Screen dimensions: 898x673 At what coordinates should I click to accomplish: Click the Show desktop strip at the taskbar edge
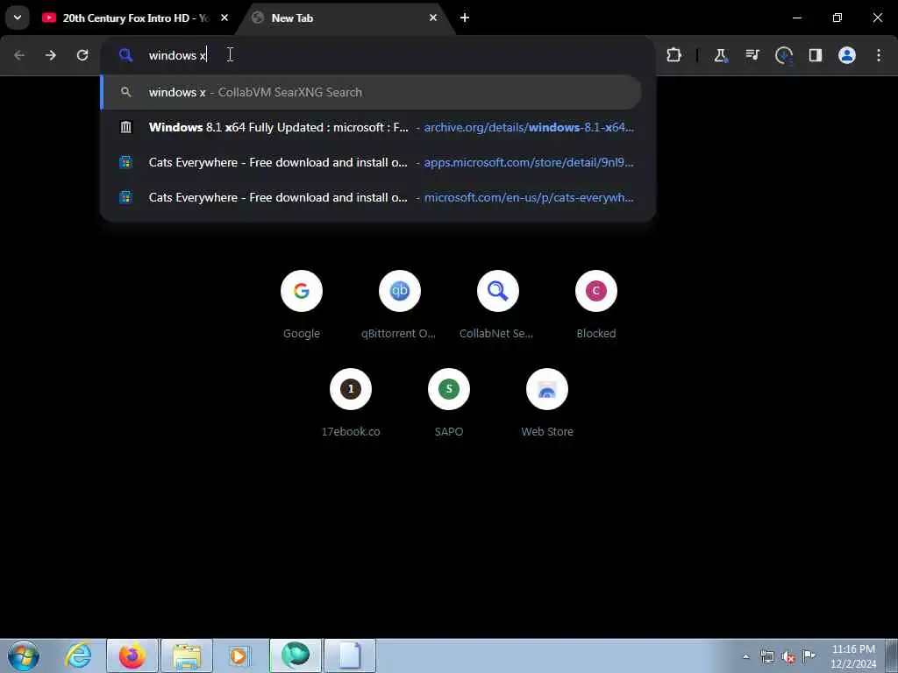point(892,655)
